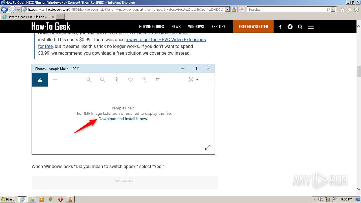Open the Explore menu
Viewport: 361px width, 203px height.
point(219,27)
